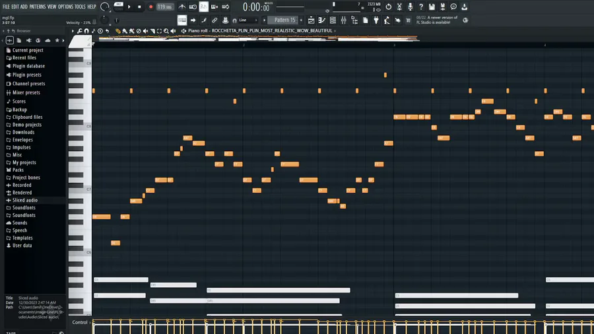Open the TOOLS menu
Image resolution: width=594 pixels, height=334 pixels.
point(80,7)
